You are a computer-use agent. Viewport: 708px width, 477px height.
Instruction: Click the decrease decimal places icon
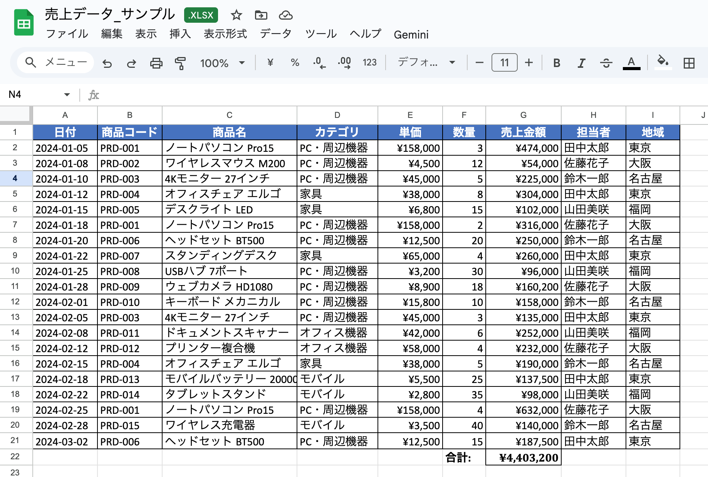coord(319,63)
